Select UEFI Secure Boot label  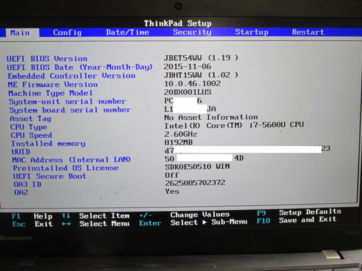[x=49, y=176]
